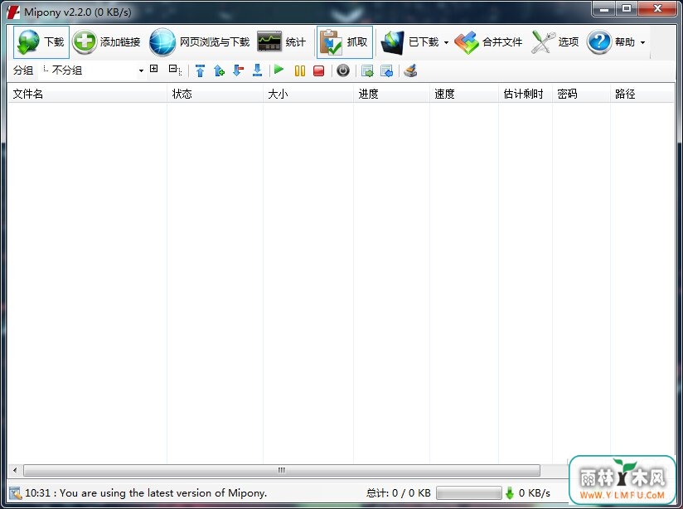The width and height of the screenshot is (683, 509).
Task: Maximize the Mipony window
Action: [x=627, y=8]
